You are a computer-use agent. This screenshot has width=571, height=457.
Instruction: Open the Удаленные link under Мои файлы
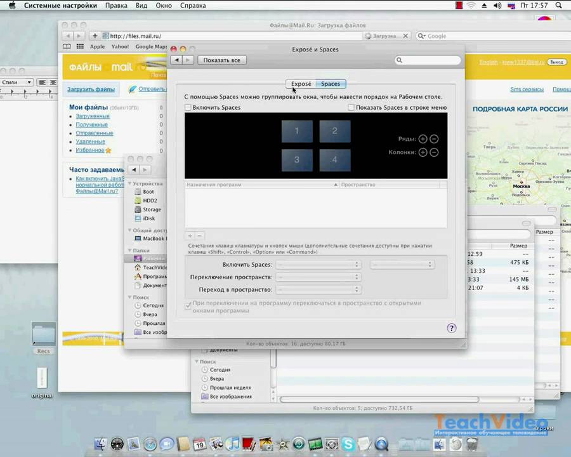pyautogui.click(x=90, y=142)
